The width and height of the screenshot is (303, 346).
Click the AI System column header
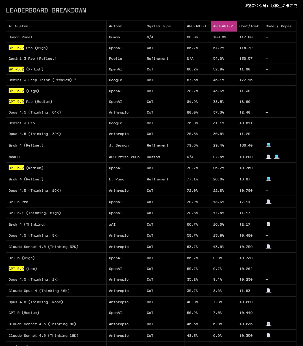[18, 26]
